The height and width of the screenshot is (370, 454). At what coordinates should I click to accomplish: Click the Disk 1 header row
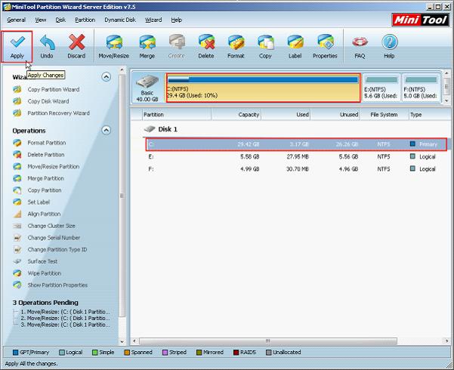point(161,129)
